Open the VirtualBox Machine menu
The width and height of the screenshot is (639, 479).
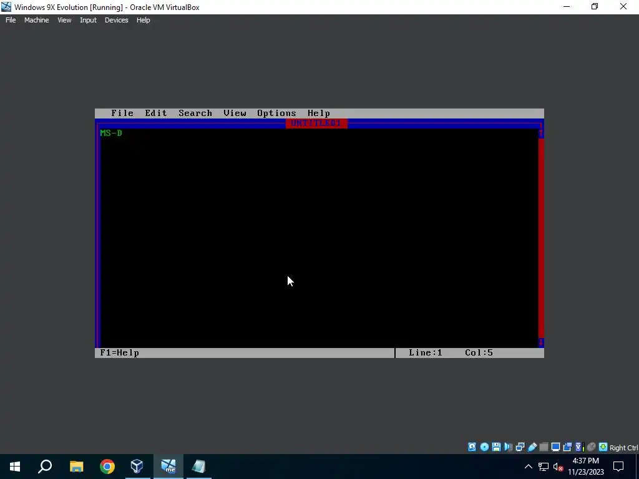[36, 20]
